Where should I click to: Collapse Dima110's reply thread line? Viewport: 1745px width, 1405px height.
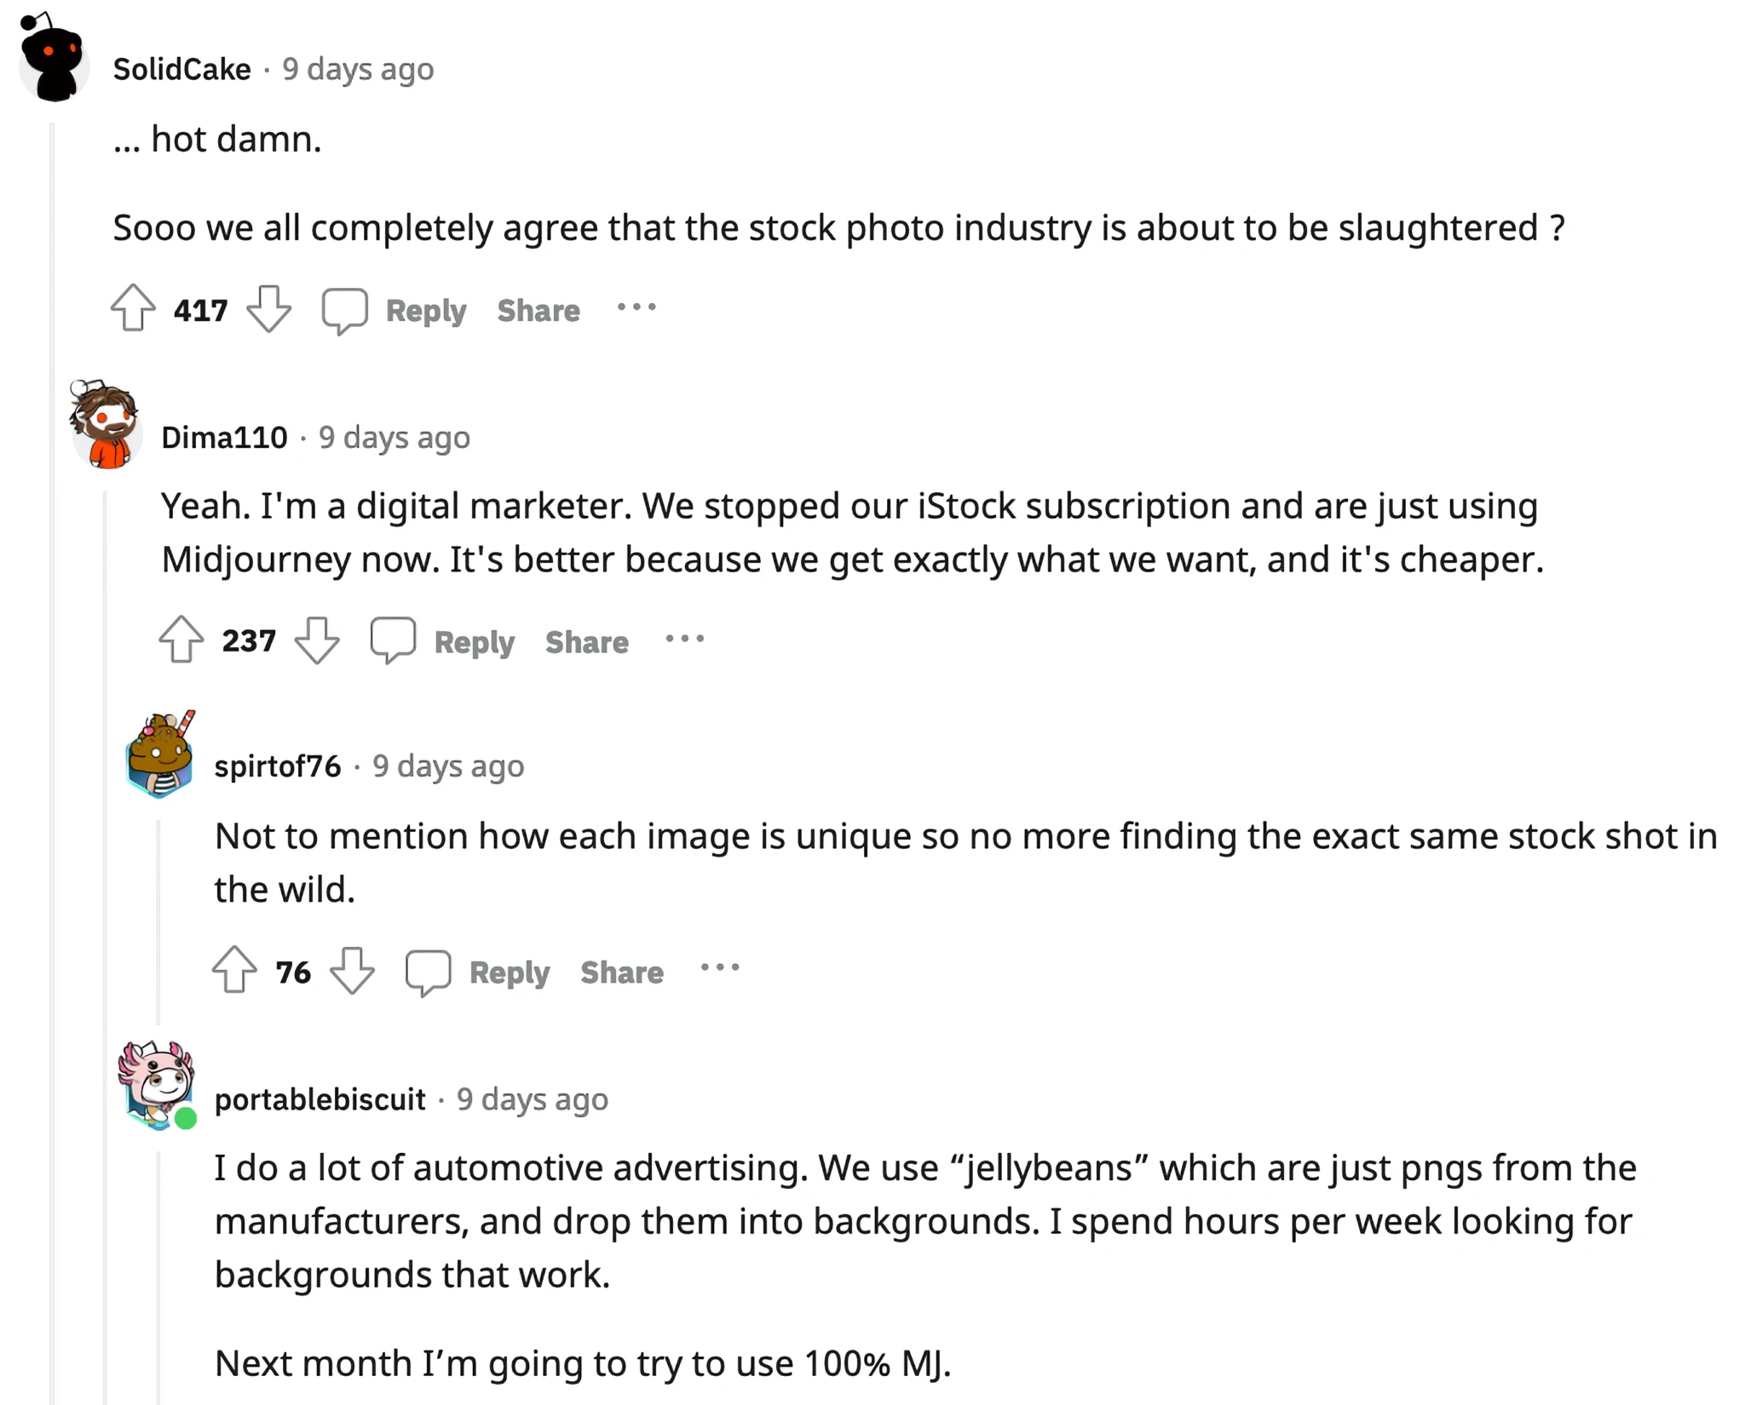(x=105, y=937)
